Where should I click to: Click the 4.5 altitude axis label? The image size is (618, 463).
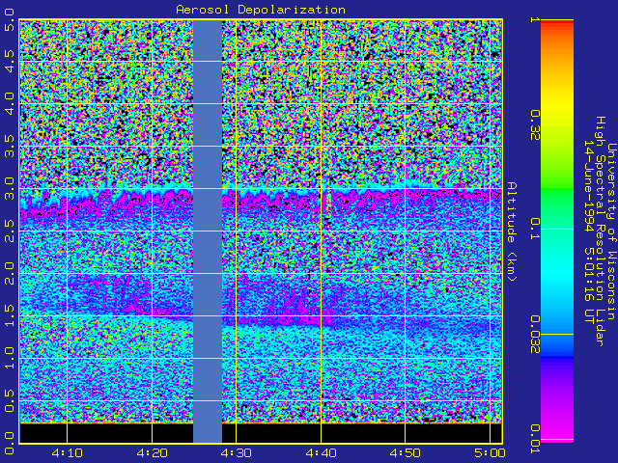coord(9,62)
